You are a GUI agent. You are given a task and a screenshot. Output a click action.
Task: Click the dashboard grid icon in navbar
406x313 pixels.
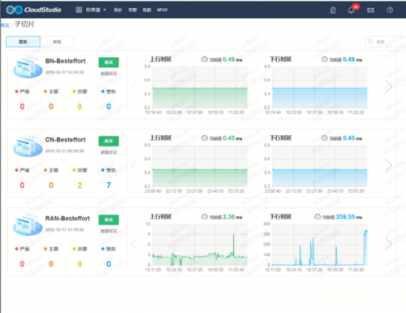[x=79, y=10]
